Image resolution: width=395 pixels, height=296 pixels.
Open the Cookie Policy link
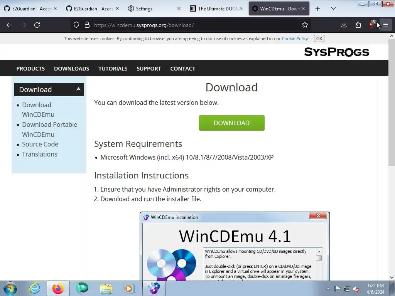[x=295, y=39]
